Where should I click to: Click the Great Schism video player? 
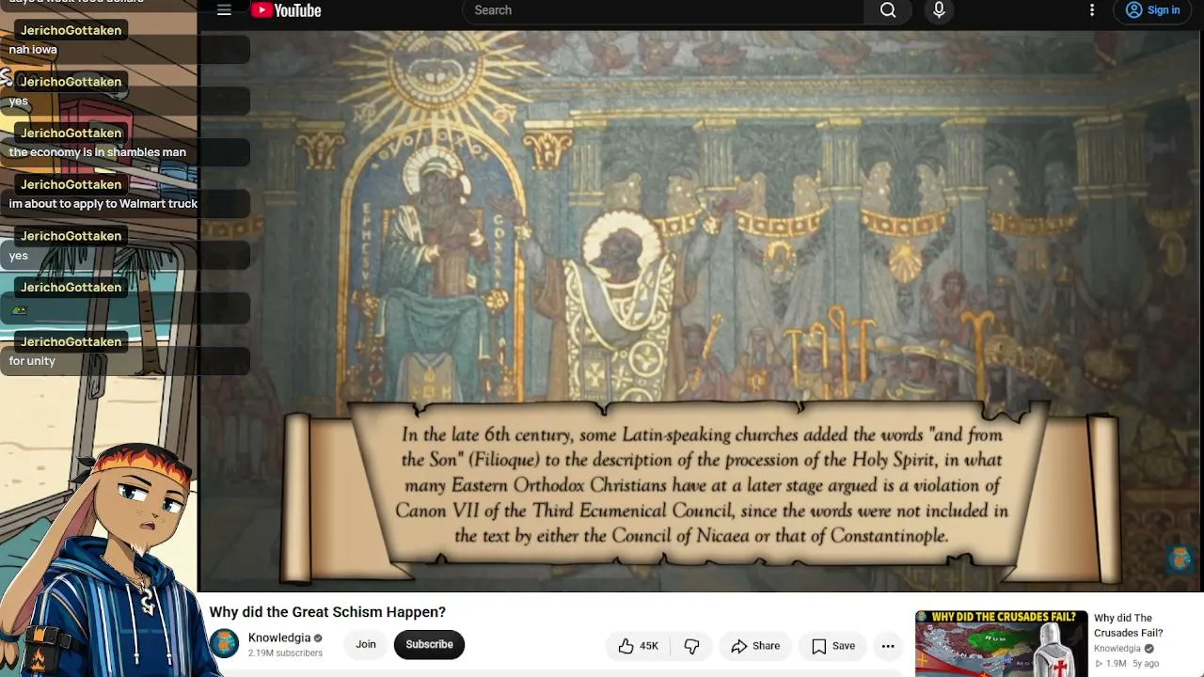(701, 310)
